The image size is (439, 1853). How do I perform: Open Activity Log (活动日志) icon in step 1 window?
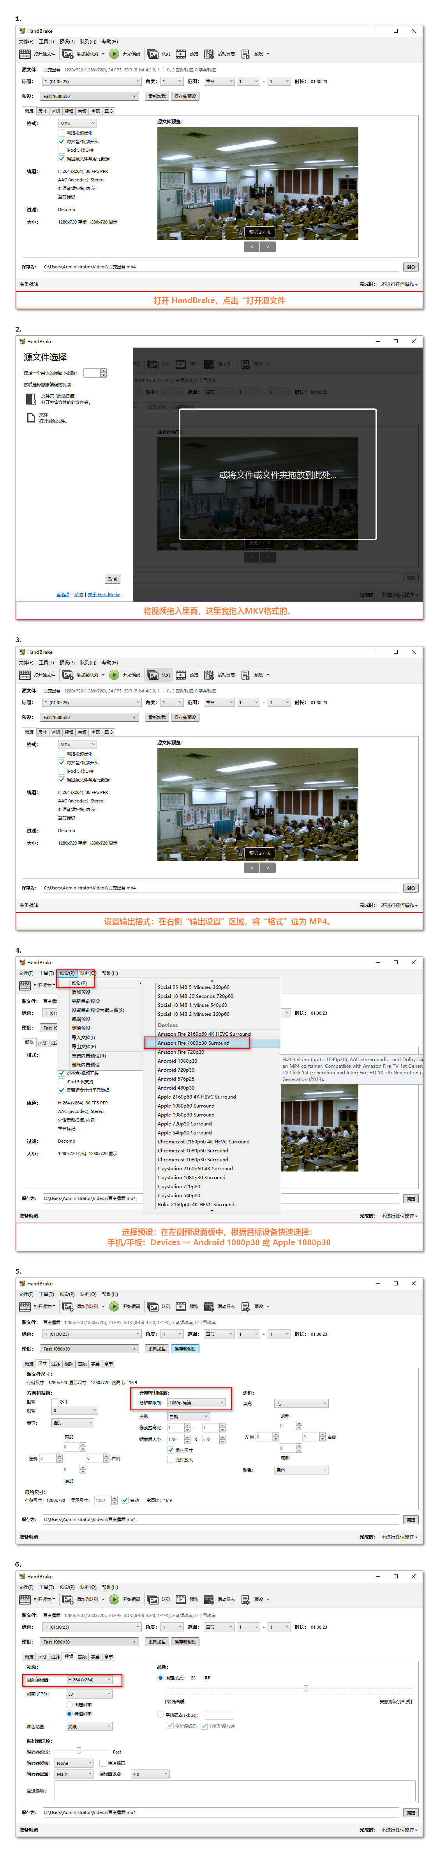[x=209, y=54]
